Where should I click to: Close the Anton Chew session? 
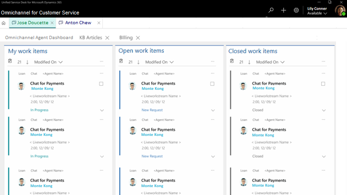99,23
